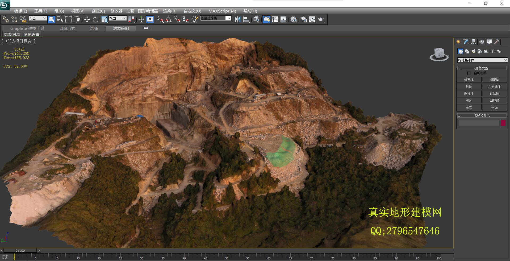The width and height of the screenshot is (510, 261).
Task: Open the Hierarchy panel tab icon
Action: pos(474,42)
